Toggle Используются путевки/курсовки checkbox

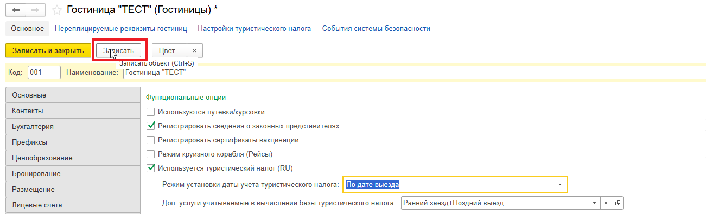click(151, 112)
